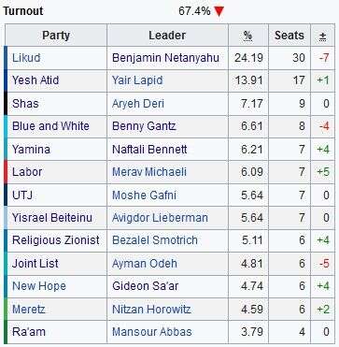Image resolution: width=339 pixels, height=347 pixels.
Task: Select the Seats column header
Action: (290, 36)
